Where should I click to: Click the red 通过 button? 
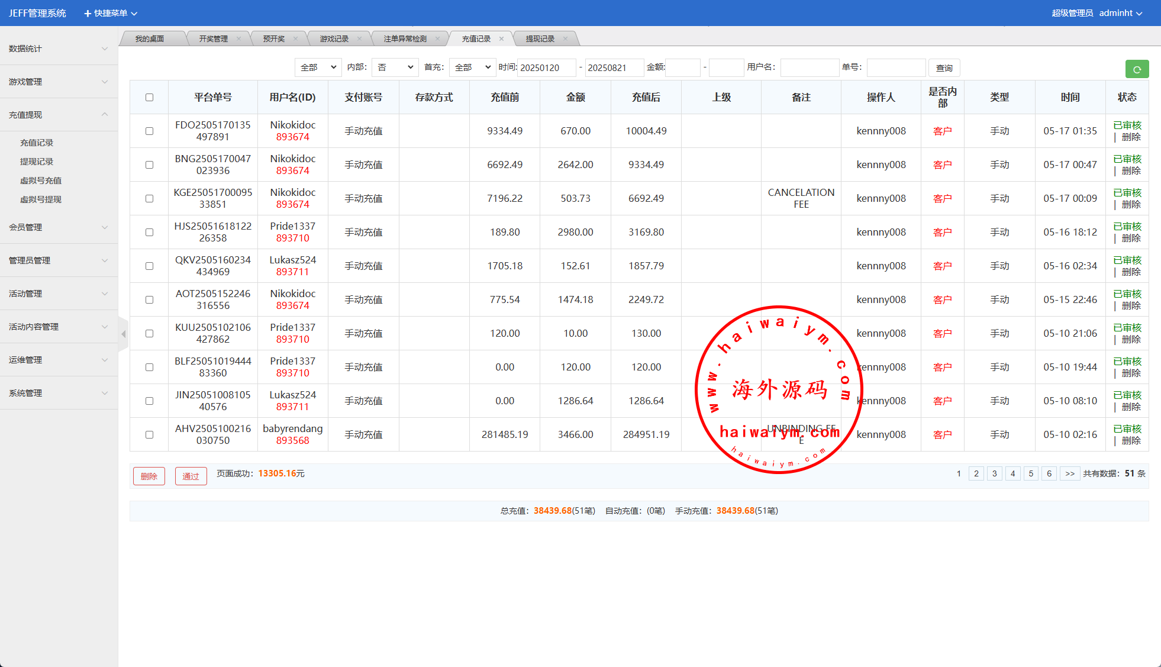click(x=191, y=476)
